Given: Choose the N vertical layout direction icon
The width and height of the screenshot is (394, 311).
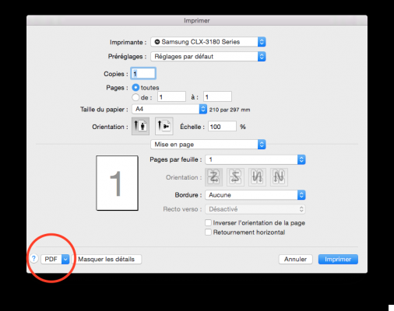Looking at the screenshot, I should [x=279, y=177].
